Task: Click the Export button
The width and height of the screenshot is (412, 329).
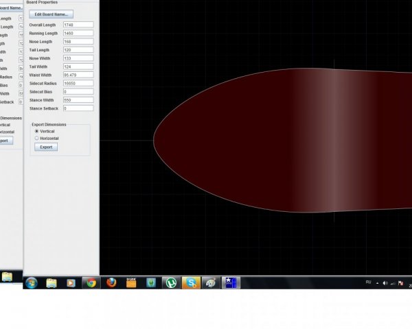Action: pos(46,147)
